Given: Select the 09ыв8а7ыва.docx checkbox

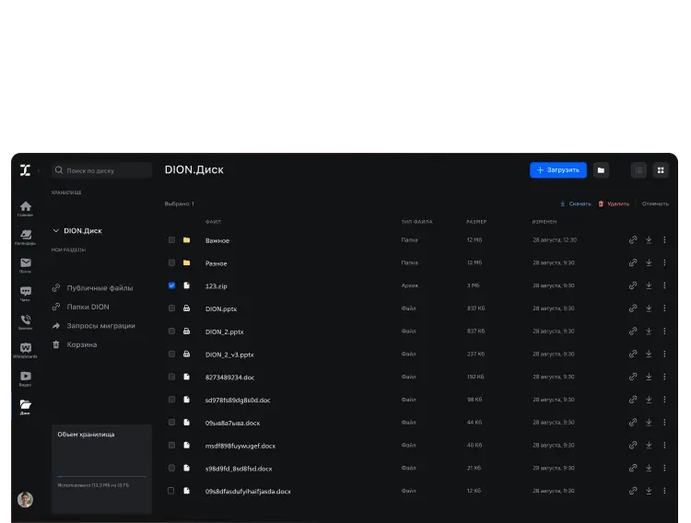Looking at the screenshot, I should (x=171, y=422).
